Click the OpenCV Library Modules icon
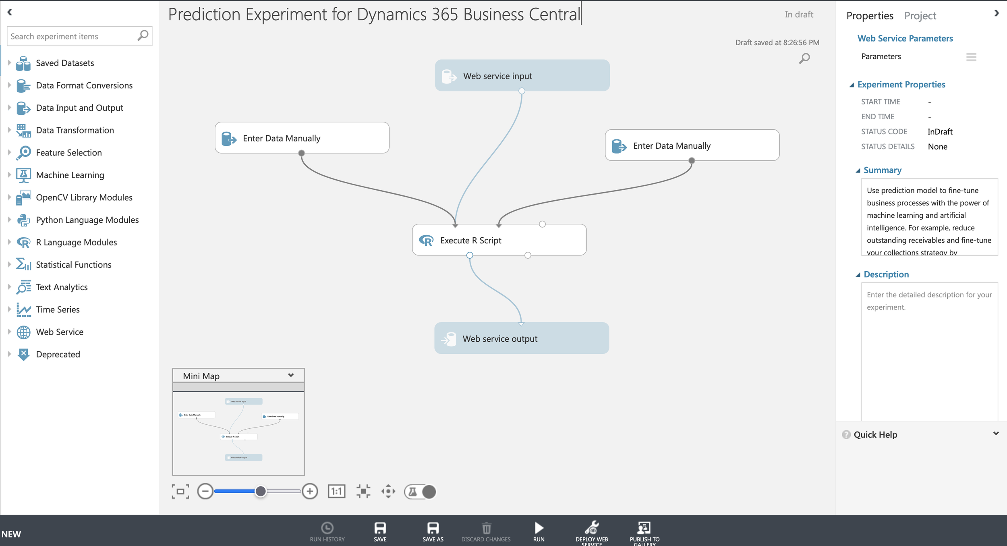Image resolution: width=1007 pixels, height=546 pixels. point(23,198)
